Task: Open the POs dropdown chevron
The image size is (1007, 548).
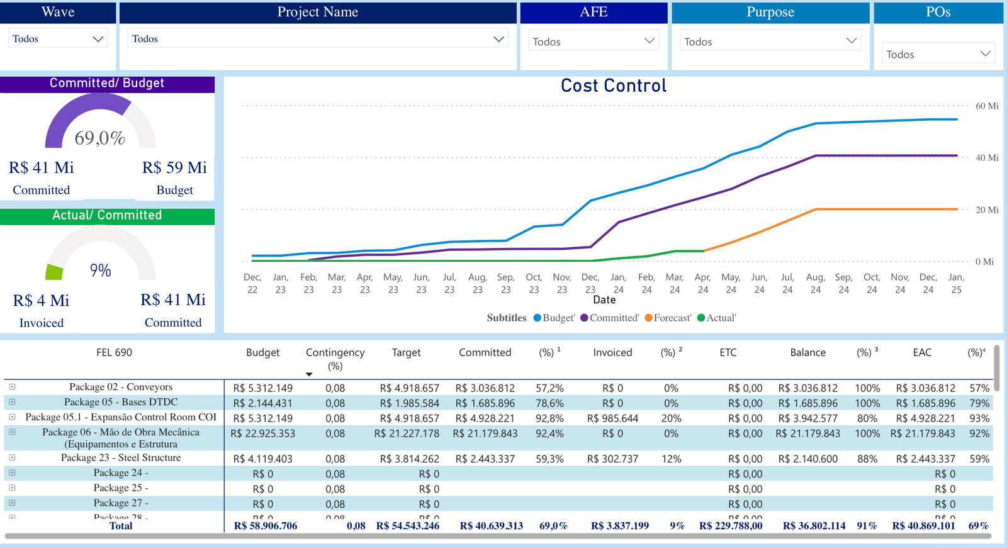Action: pyautogui.click(x=986, y=54)
